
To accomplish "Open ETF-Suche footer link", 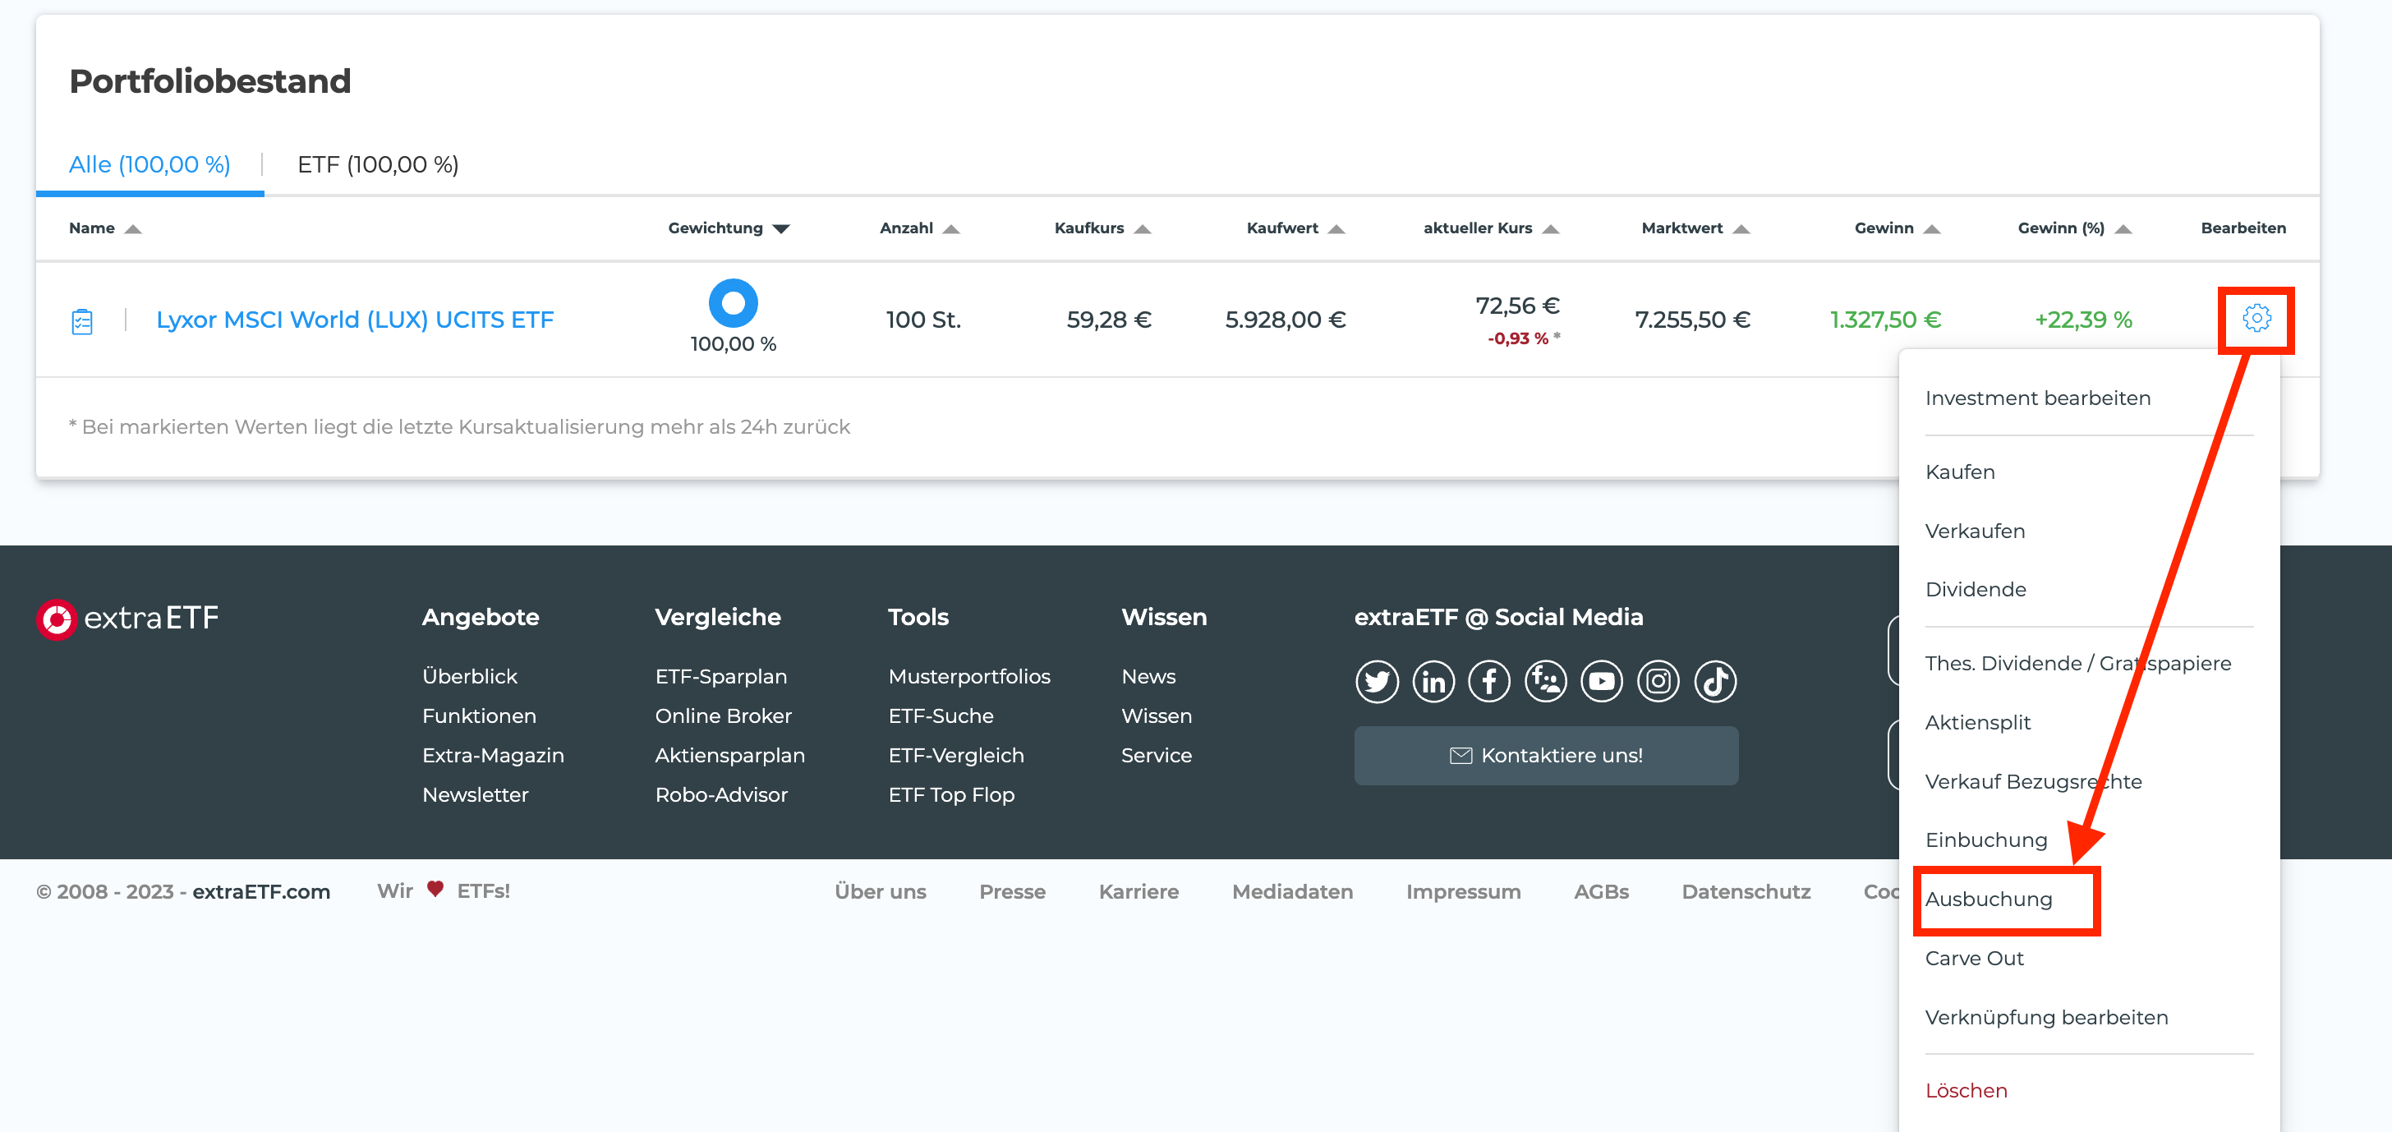I will 940,716.
